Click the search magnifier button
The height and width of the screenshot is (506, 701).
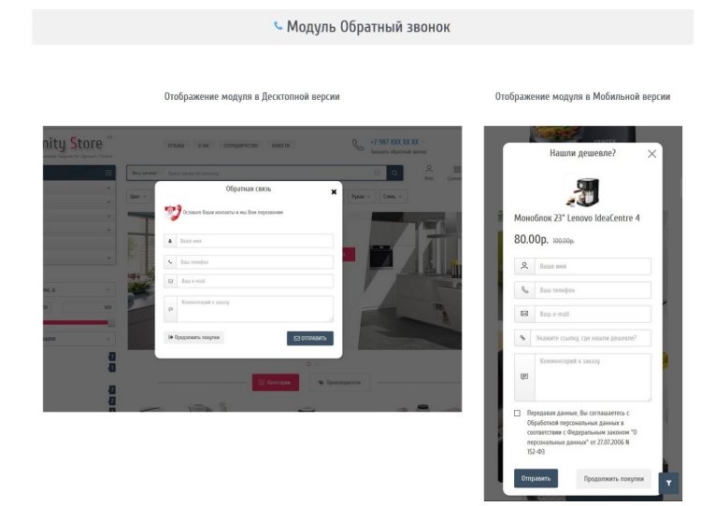[x=394, y=173]
